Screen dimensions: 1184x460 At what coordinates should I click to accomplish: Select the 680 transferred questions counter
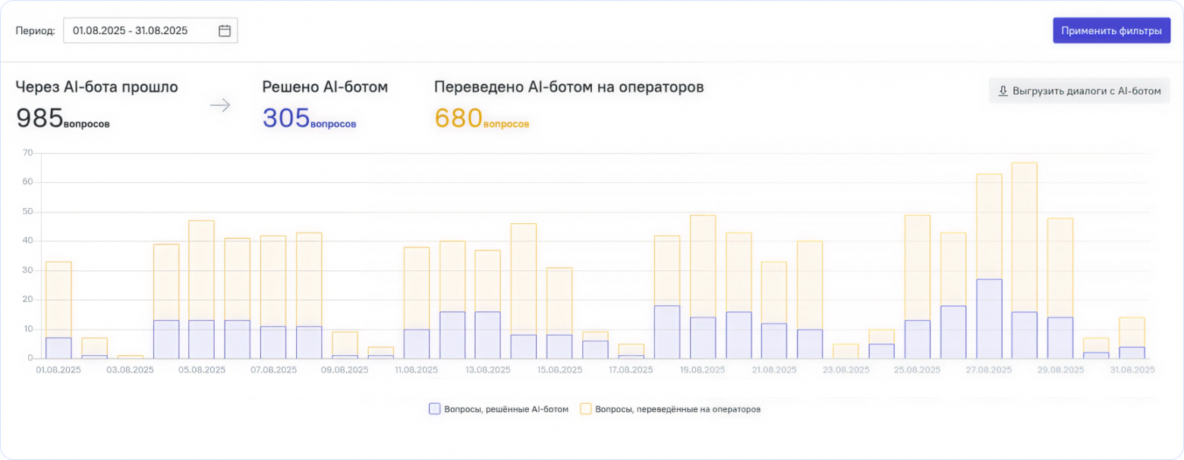click(481, 118)
